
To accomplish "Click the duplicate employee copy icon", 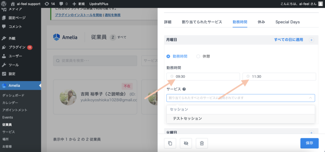I will pyautogui.click(x=170, y=143).
